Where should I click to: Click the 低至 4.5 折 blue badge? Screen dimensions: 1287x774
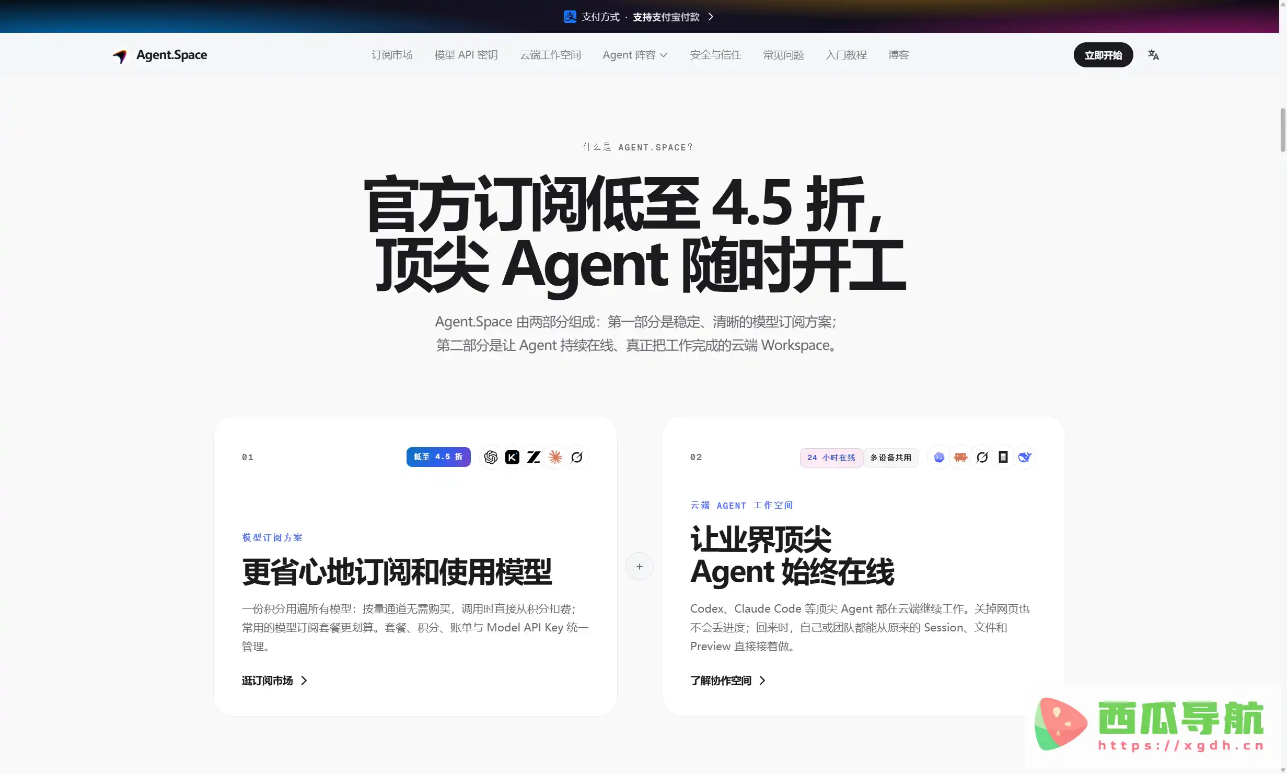tap(438, 457)
